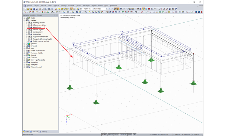Expand the Hodnoty zatížení node

[27, 23]
